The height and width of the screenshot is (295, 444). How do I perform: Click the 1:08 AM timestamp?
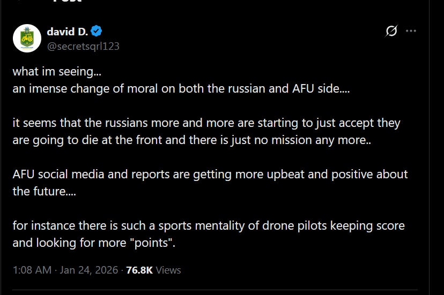pyautogui.click(x=32, y=270)
